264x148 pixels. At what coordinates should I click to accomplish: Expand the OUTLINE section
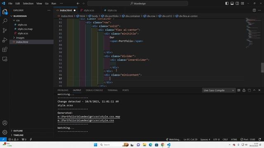pyautogui.click(x=18, y=131)
